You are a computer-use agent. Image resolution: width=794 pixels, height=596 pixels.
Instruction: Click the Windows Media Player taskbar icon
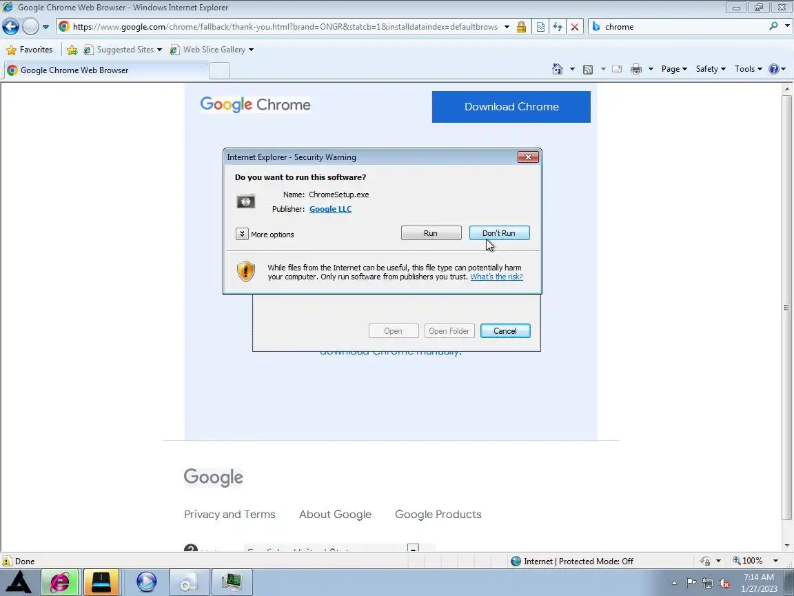tap(146, 582)
